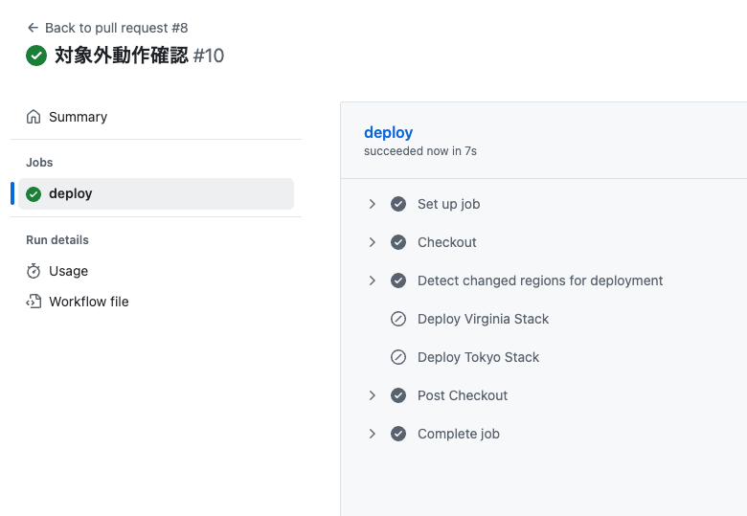The image size is (747, 516).
Task: Expand the Checkout step log
Action: coord(373,242)
